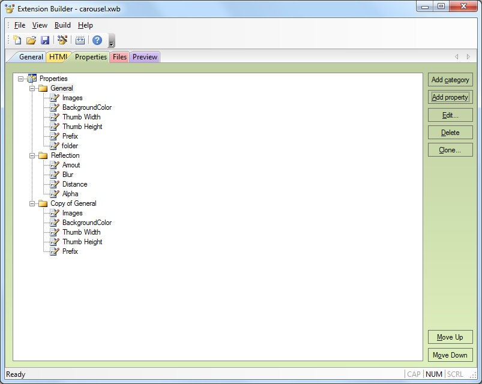
Task: Click the Move Down button
Action: pos(450,355)
